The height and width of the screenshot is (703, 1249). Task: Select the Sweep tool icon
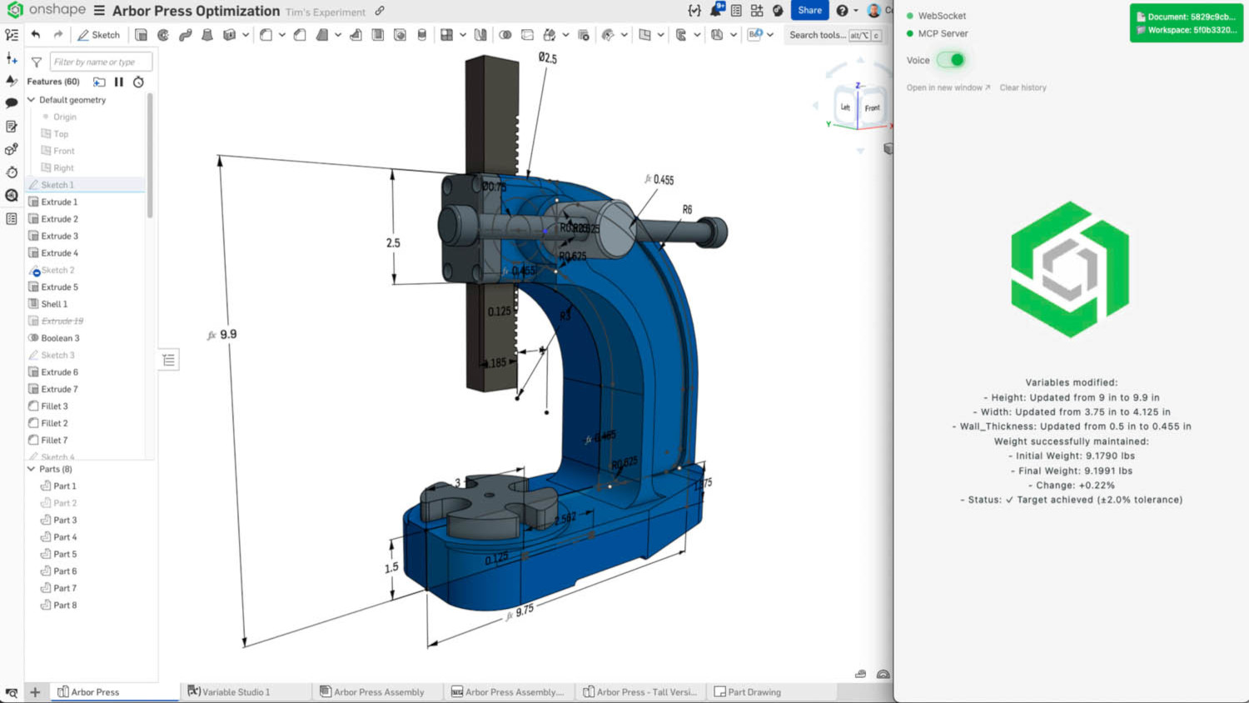coord(185,35)
